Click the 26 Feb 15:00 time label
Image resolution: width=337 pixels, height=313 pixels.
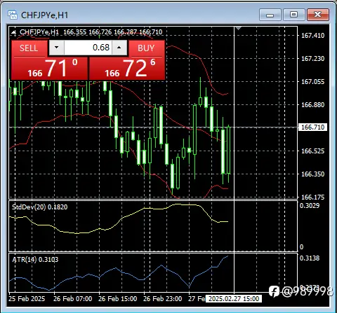tap(118, 298)
